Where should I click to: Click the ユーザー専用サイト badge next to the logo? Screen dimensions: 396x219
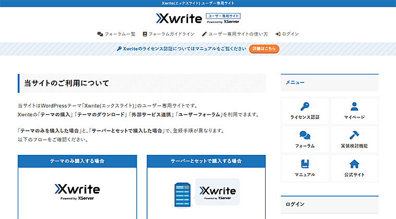pyautogui.click(x=223, y=16)
